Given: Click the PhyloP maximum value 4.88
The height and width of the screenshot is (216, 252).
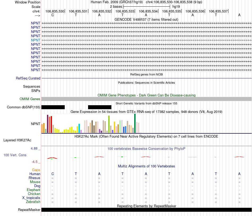Looking at the screenshot, I should point(34,149).
